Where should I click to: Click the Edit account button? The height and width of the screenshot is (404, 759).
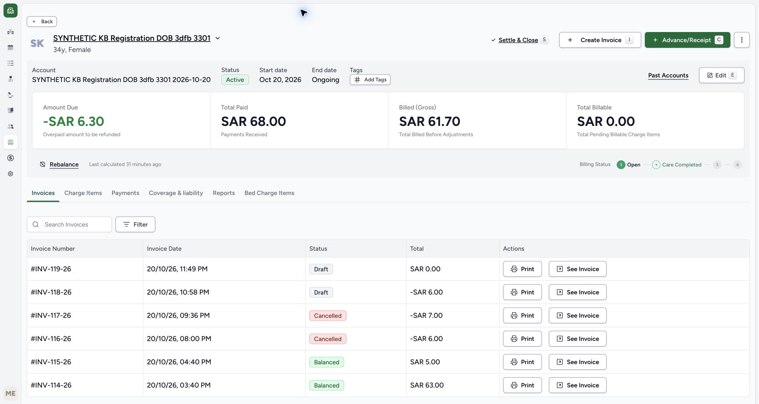(x=721, y=75)
